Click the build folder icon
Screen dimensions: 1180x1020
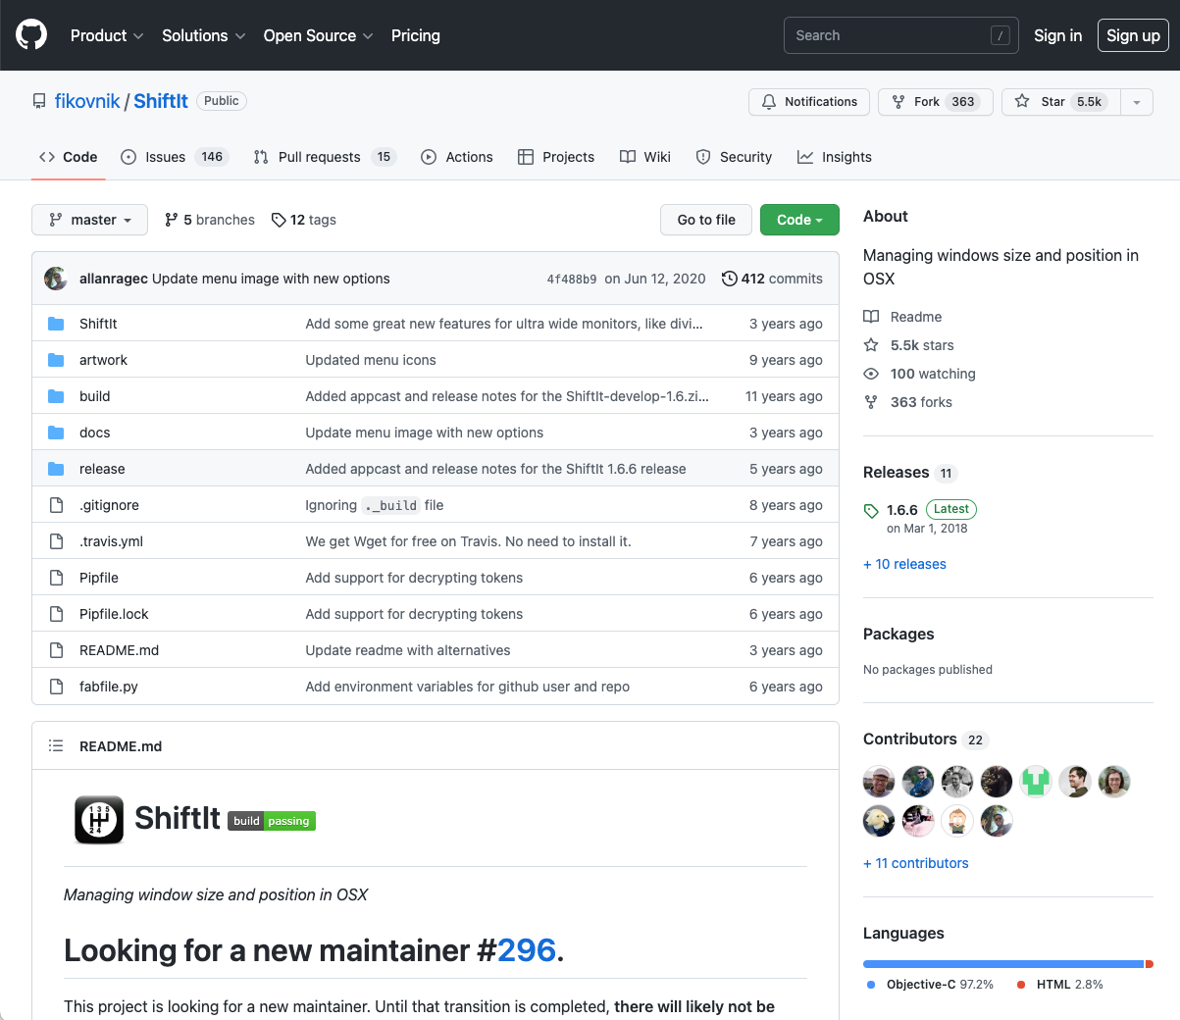[x=56, y=396]
